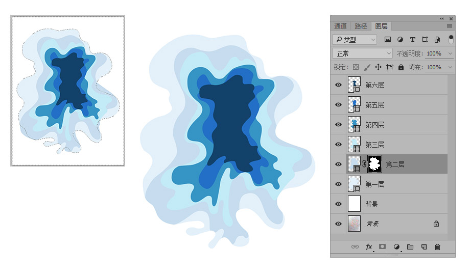Filter layers by shape layer icon
Screen dimensions: 470x278
(425, 39)
